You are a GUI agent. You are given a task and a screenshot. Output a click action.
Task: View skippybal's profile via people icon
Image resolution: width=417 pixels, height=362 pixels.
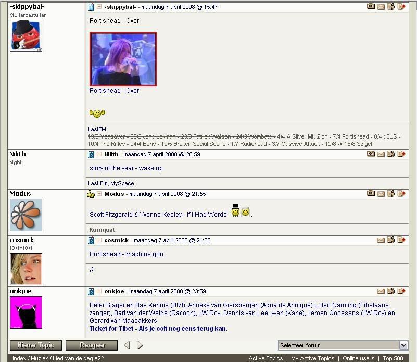391,6
